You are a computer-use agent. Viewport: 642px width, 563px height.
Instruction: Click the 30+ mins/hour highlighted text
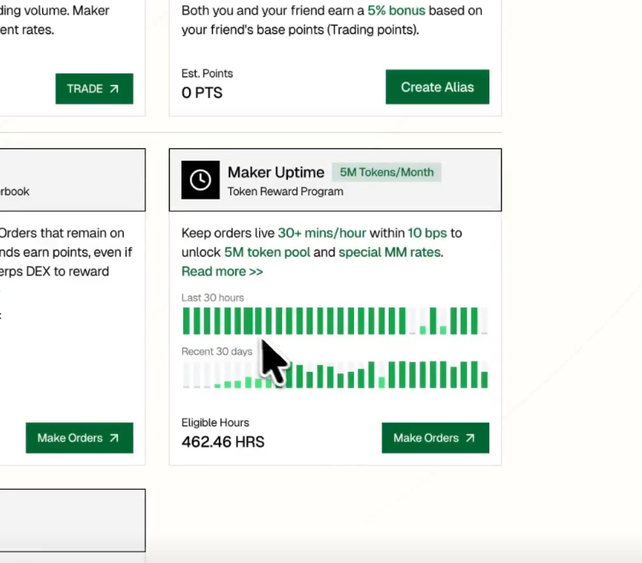(x=322, y=233)
